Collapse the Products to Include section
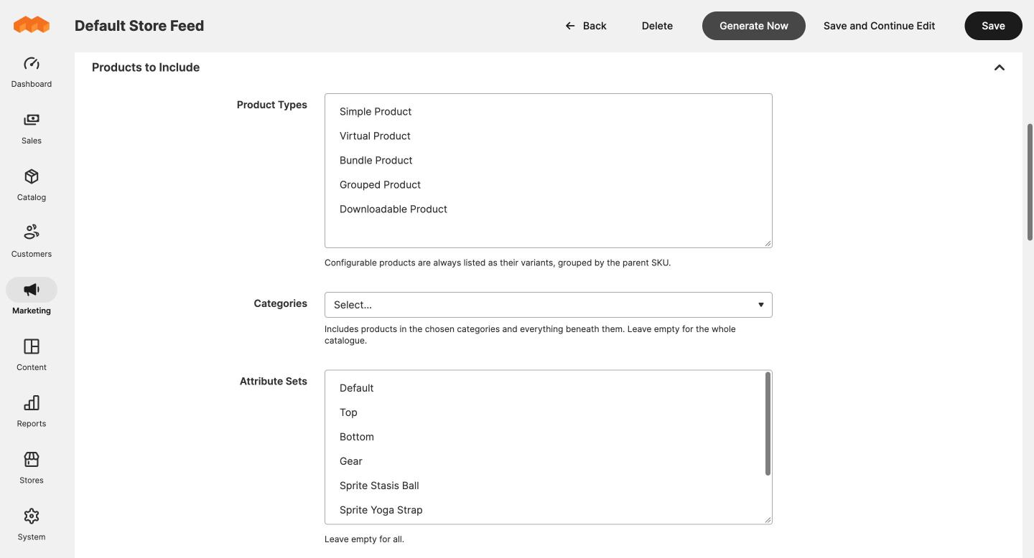Image resolution: width=1034 pixels, height=558 pixels. click(x=999, y=67)
